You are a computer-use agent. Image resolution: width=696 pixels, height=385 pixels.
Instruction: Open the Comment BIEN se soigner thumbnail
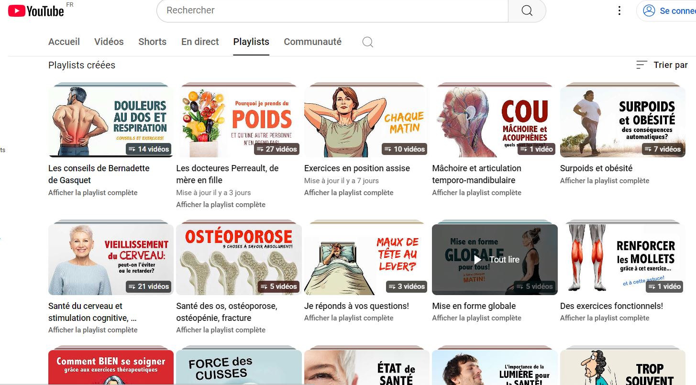tap(111, 368)
